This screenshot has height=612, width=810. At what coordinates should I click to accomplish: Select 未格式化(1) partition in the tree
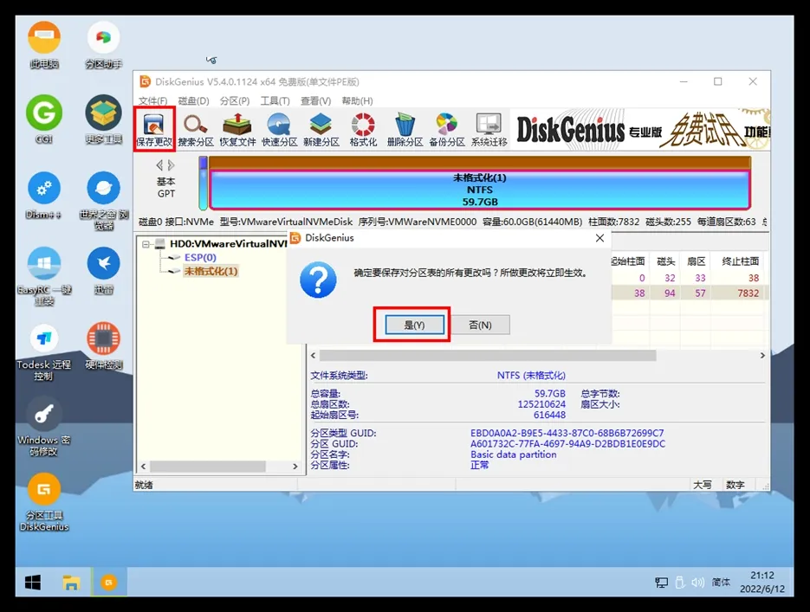[x=211, y=271]
